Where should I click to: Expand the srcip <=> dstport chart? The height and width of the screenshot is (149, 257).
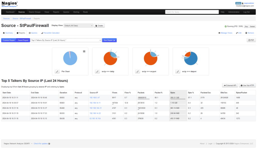[178, 71]
